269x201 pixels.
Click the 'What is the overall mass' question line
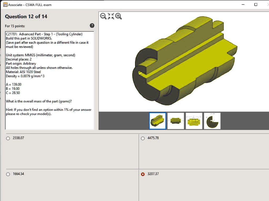39,101
